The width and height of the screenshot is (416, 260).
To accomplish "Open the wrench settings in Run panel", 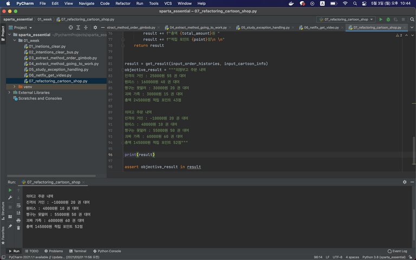I will 10,198.
